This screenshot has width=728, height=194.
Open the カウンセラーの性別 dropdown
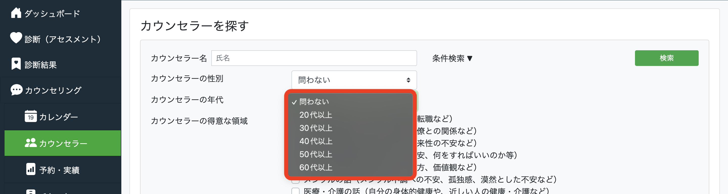click(354, 80)
